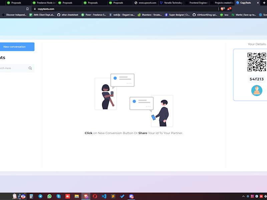Open the ilhamtaro - Envato... bookmark
This screenshot has width=267, height=200.
(x=150, y=15)
